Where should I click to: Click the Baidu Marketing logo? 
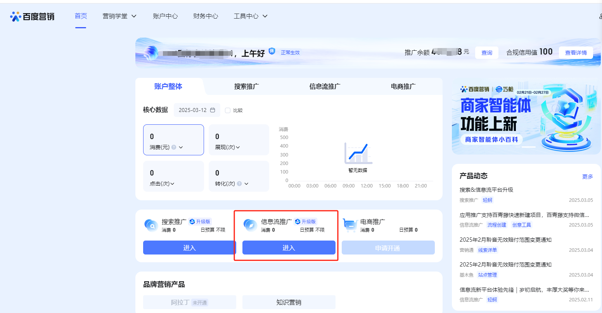tap(32, 16)
